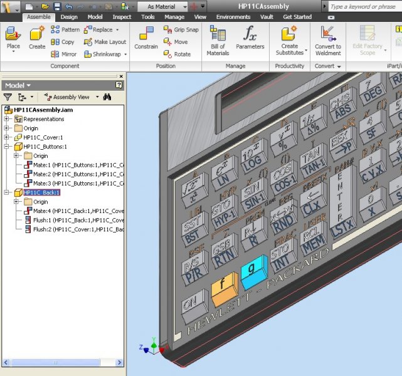Expand the HP11C_Cover:1 node
Image resolution: width=402 pixels, height=376 pixels.
(6, 137)
